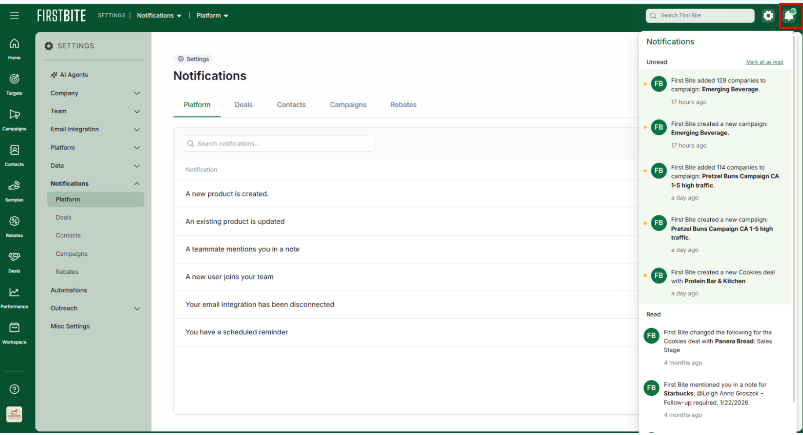Open the hamburger menu icon

pyautogui.click(x=15, y=16)
